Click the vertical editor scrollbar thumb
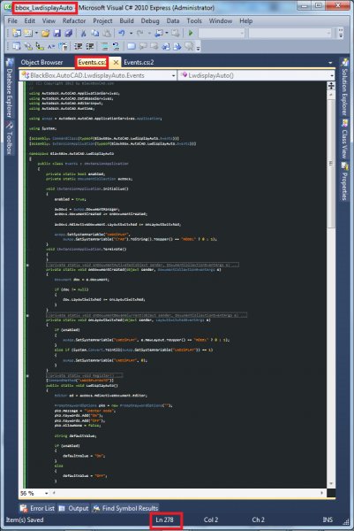 click(331, 163)
